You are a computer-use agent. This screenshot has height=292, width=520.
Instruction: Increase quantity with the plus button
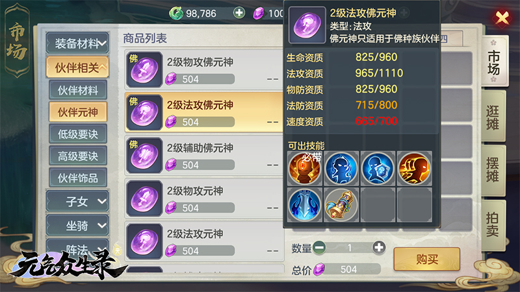[x=379, y=247]
